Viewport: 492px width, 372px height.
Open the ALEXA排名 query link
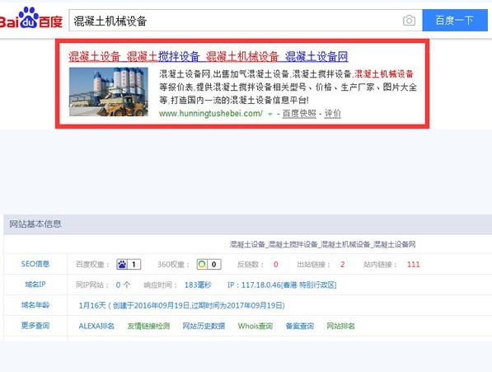coord(96,326)
